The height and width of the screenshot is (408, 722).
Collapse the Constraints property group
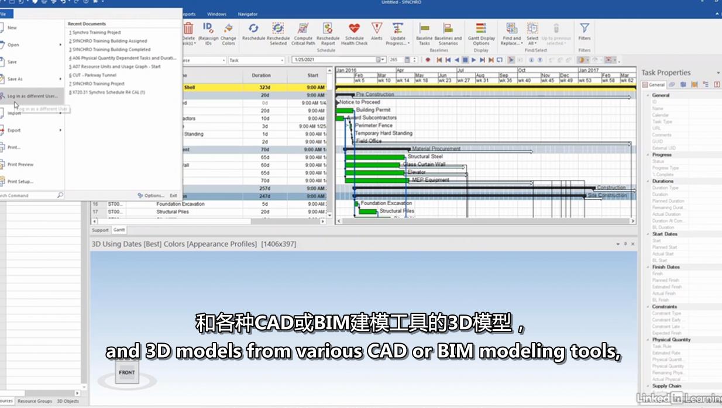click(x=649, y=306)
